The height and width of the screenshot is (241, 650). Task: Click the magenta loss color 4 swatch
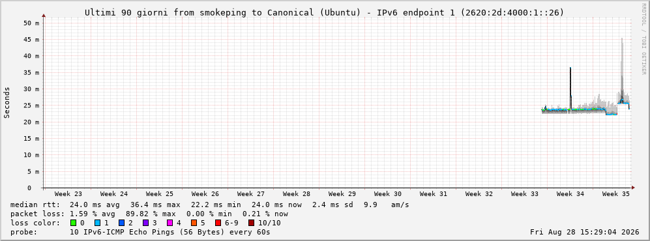click(x=170, y=223)
